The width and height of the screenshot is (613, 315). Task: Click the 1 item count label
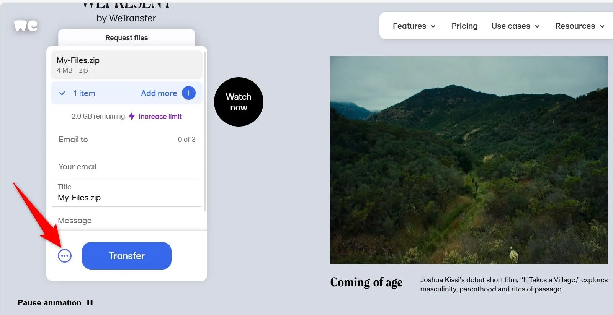click(84, 93)
